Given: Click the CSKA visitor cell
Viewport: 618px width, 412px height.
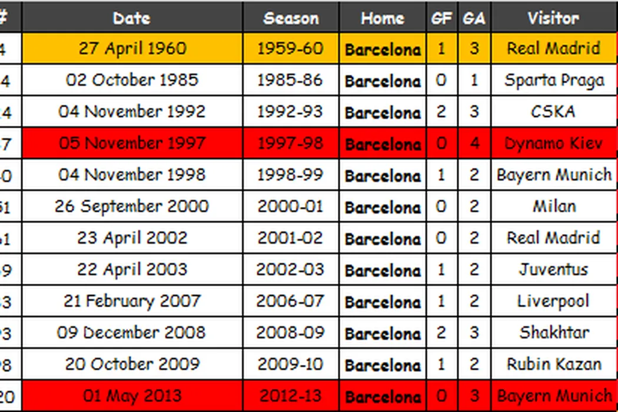Looking at the screenshot, I should (x=553, y=112).
